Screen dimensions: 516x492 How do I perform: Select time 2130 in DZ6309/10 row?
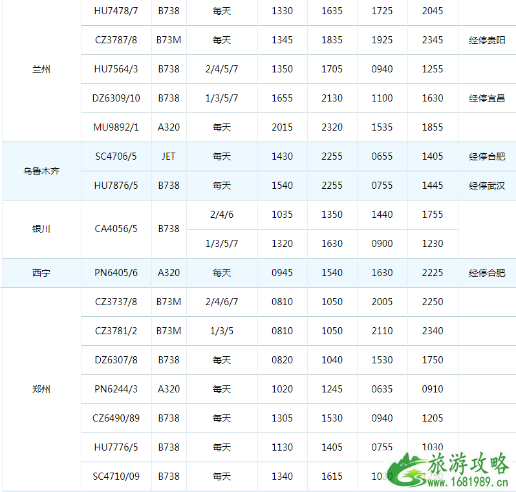coord(332,98)
